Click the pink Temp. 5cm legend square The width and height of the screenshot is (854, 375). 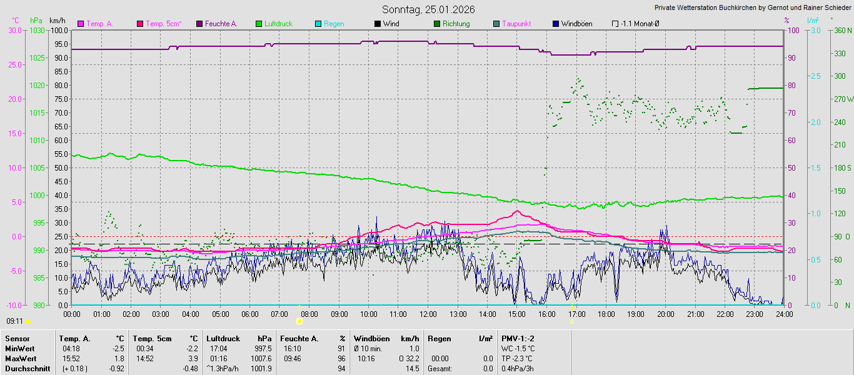(140, 24)
